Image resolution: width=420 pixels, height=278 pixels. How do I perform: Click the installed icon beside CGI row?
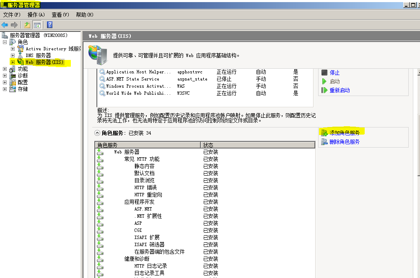click(100, 230)
